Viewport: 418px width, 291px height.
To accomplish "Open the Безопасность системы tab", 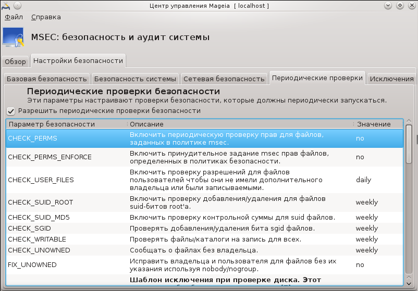I will 135,79.
